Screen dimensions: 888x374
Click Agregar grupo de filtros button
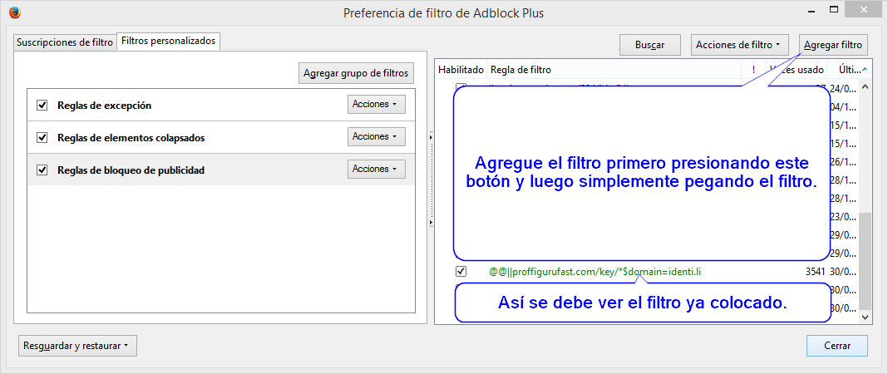[x=356, y=73]
